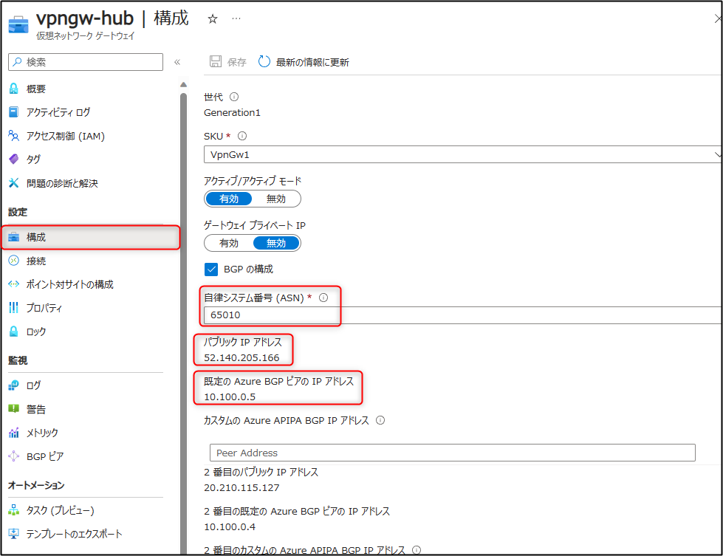Click 最新の情報に更新 refresh button

click(x=304, y=62)
